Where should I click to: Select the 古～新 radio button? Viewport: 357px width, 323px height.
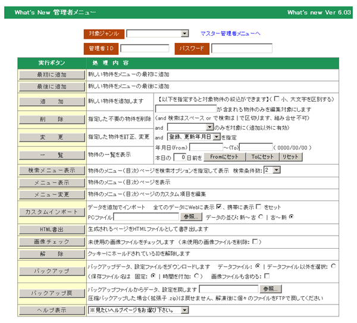(x=291, y=217)
